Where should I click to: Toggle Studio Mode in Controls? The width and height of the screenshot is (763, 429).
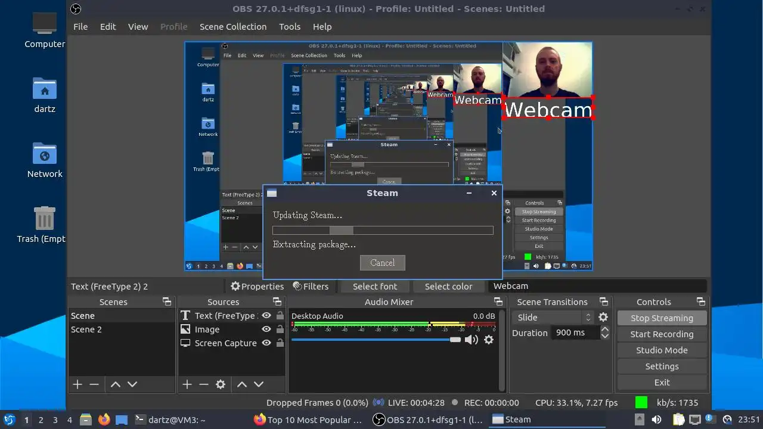(x=662, y=350)
